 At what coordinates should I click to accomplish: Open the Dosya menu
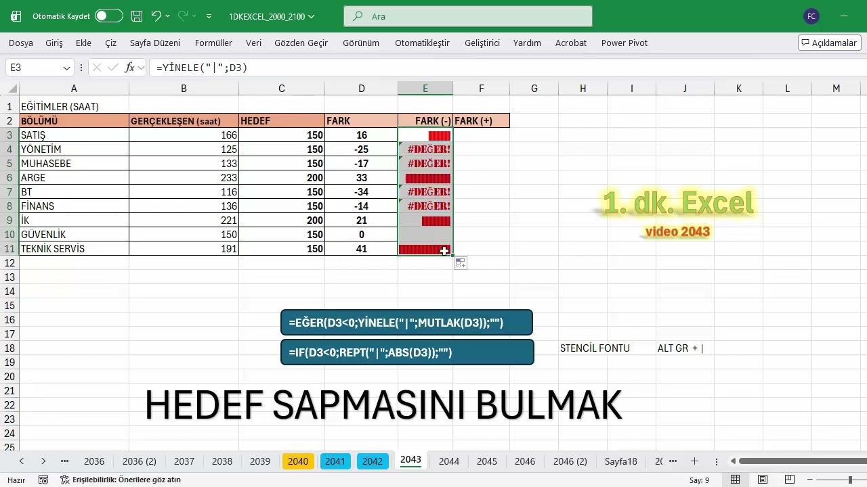tap(21, 43)
